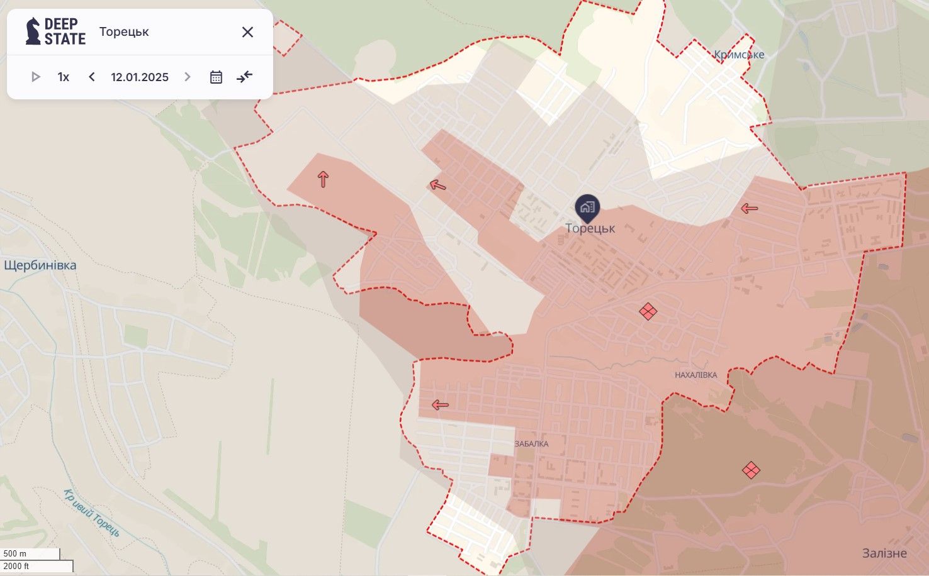Screen dimensions: 929x576
Task: Go to the previous date arrow
Action: click(92, 77)
